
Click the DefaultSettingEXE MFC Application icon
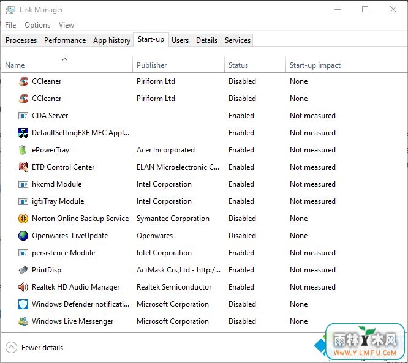[23, 133]
